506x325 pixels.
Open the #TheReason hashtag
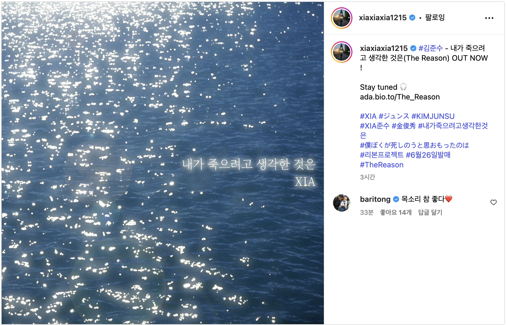point(382,165)
